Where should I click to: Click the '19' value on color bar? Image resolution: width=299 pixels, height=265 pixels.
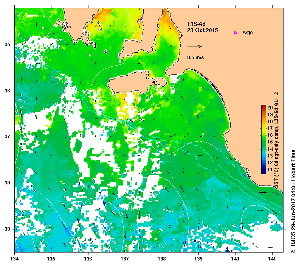pos(270,115)
